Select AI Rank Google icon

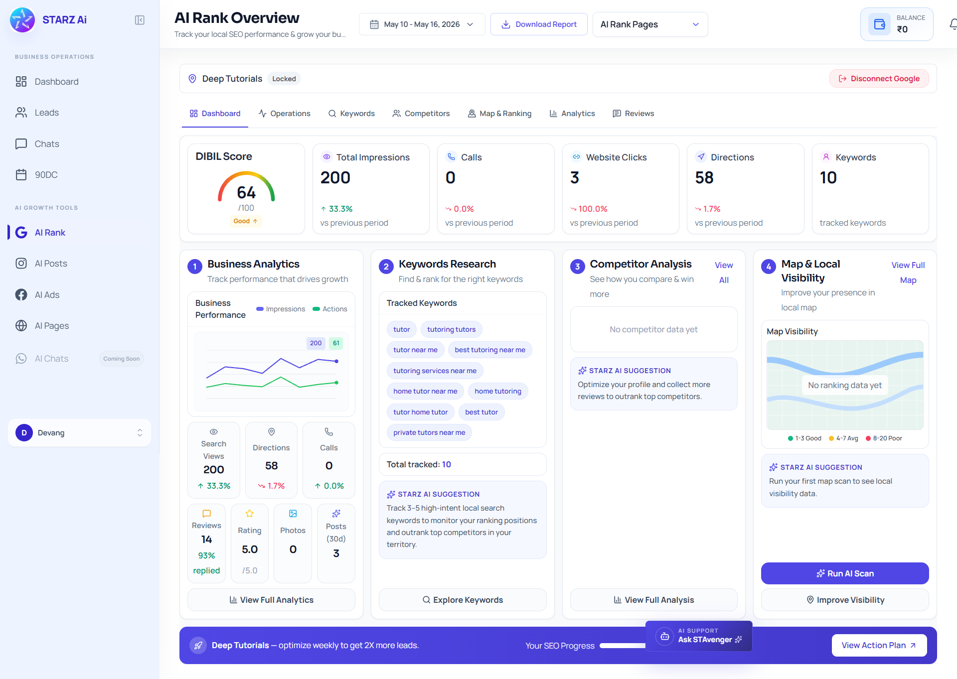point(21,233)
